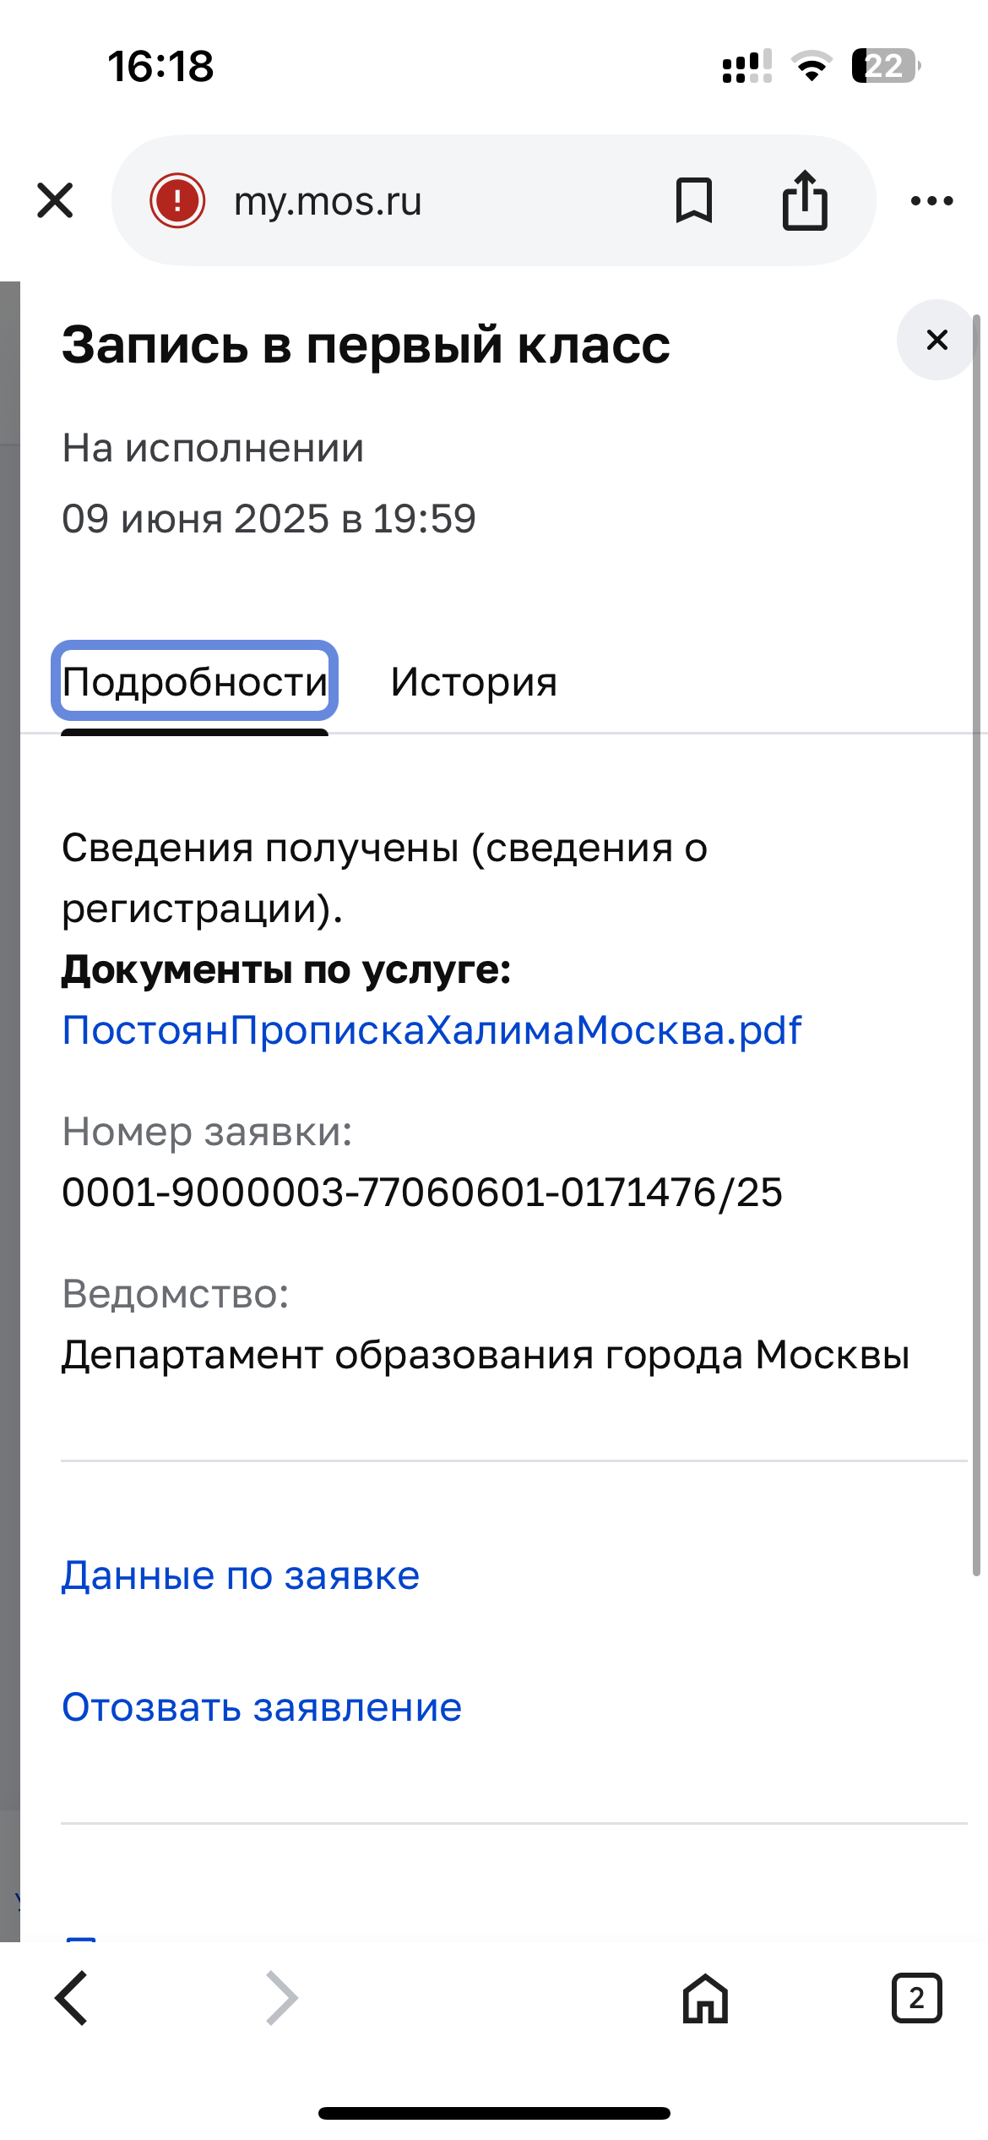The height and width of the screenshot is (2140, 988).
Task: Click the panel's vertical scrollbar
Action: tap(976, 945)
